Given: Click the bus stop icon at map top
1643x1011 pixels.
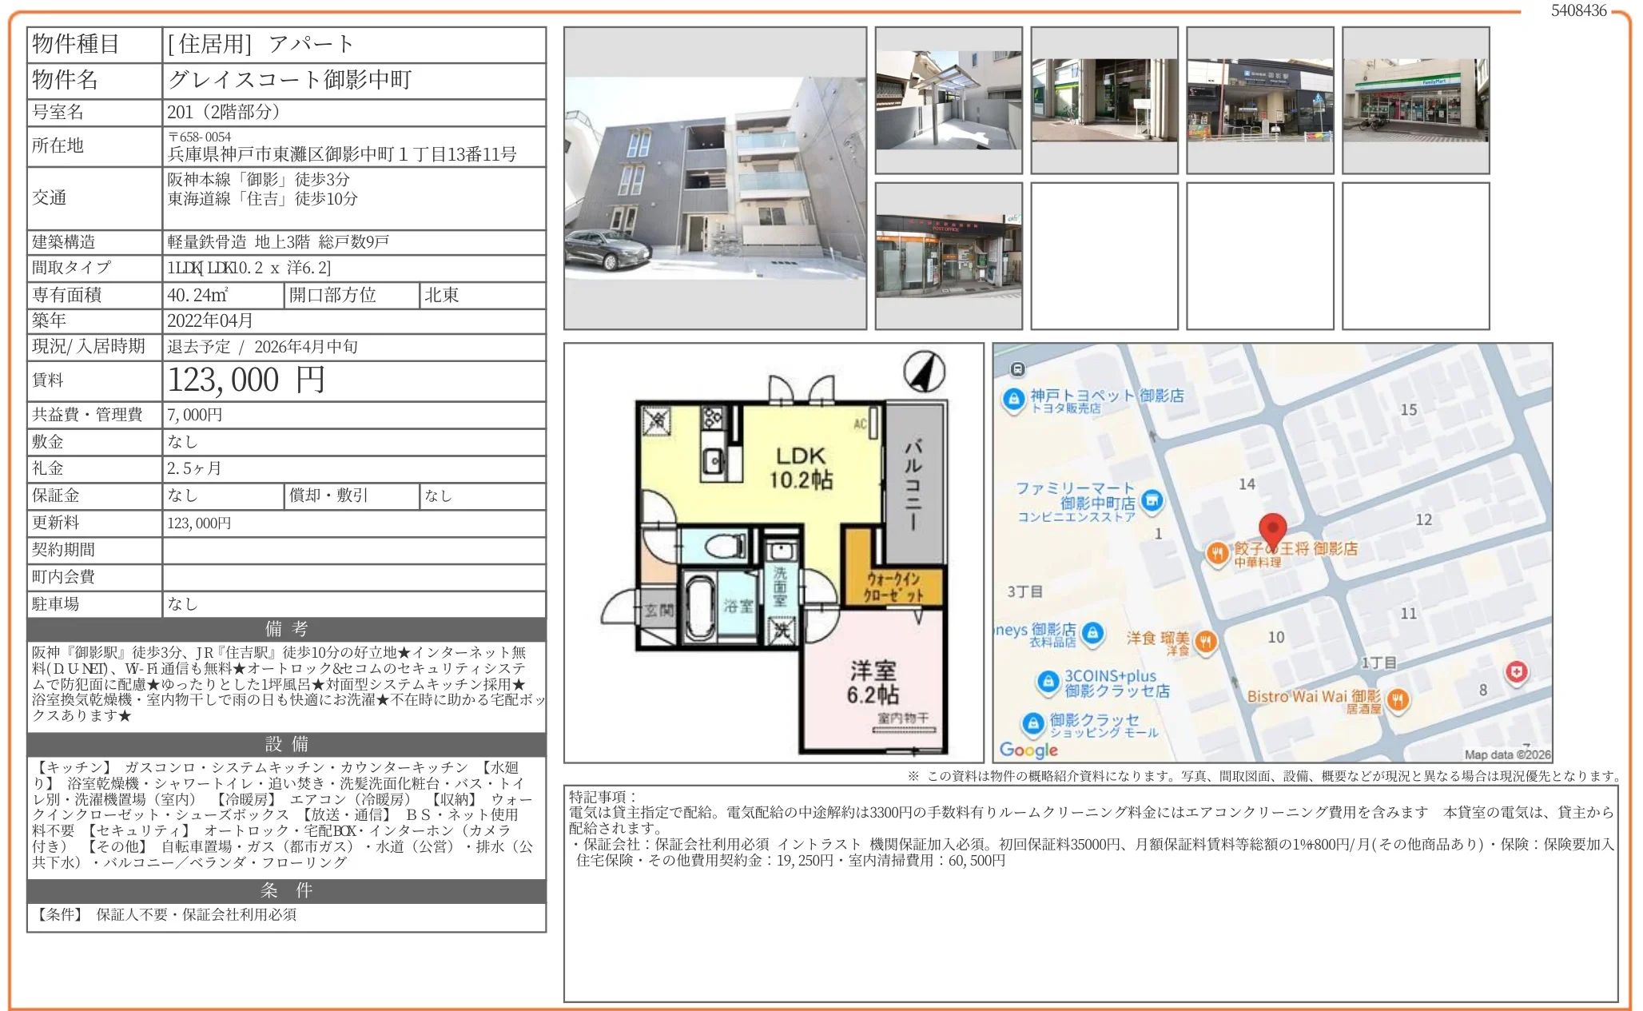Looking at the screenshot, I should click(x=1016, y=368).
